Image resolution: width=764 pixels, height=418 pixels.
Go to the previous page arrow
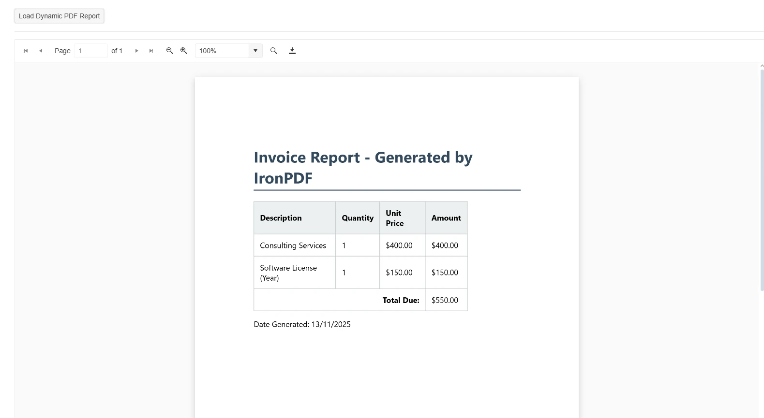click(41, 51)
